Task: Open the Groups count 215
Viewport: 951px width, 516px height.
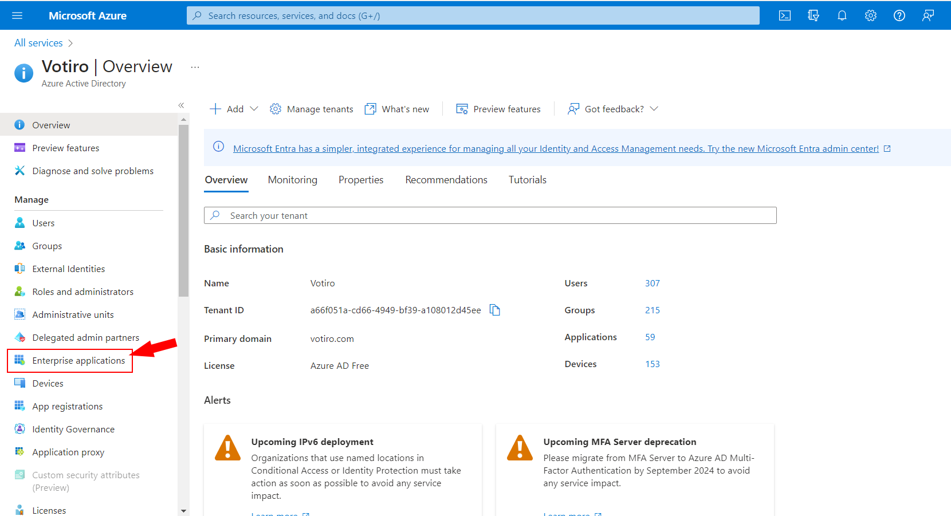Action: pos(653,310)
